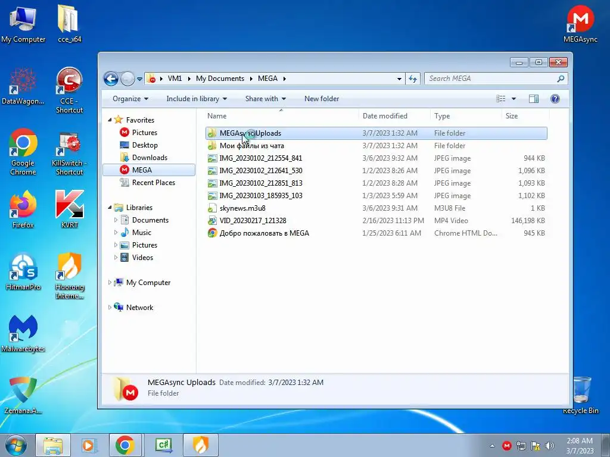Click the volume speaker tray icon

tap(550, 446)
